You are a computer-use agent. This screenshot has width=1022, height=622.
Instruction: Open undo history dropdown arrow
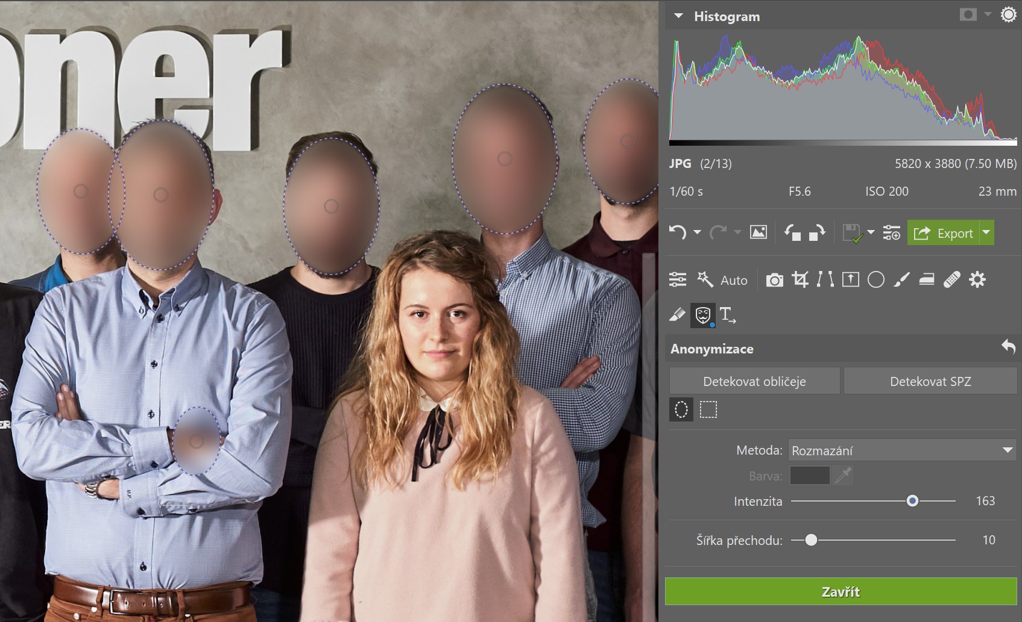(x=697, y=232)
